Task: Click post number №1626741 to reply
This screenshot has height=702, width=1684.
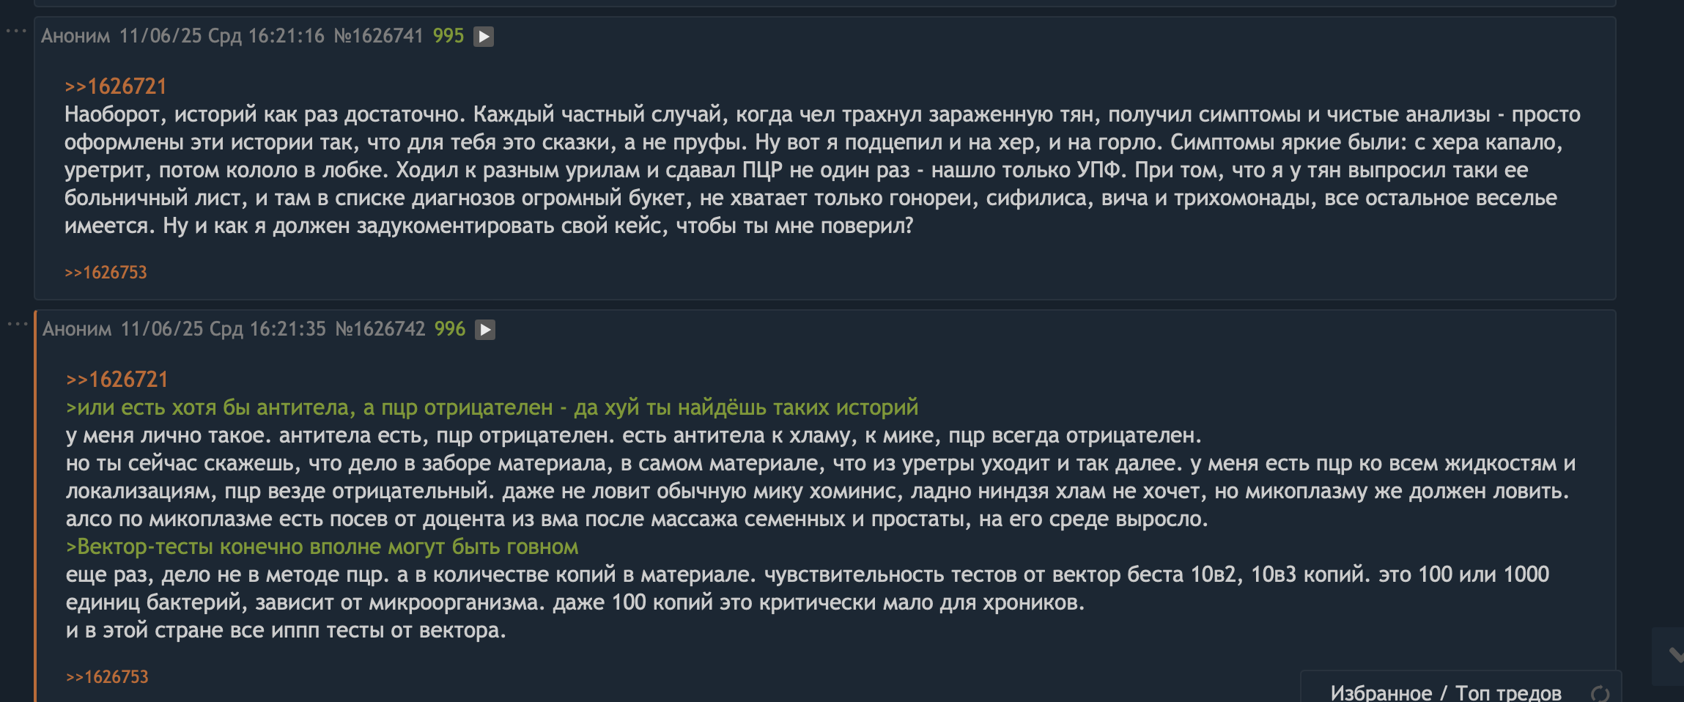Action: [x=378, y=36]
